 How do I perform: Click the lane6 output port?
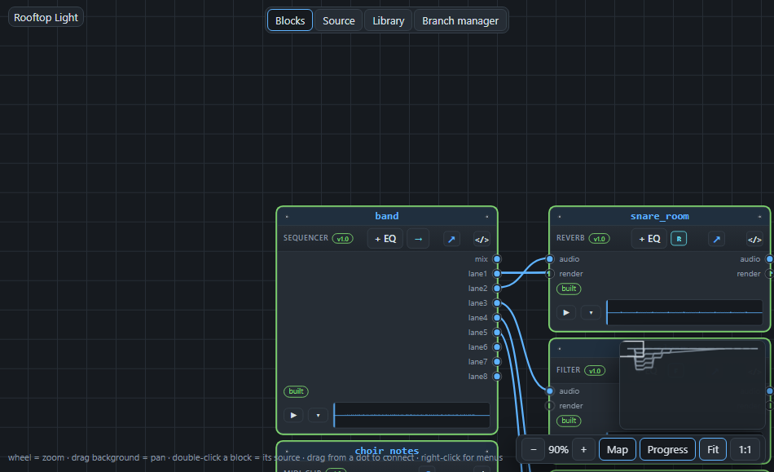(x=497, y=347)
